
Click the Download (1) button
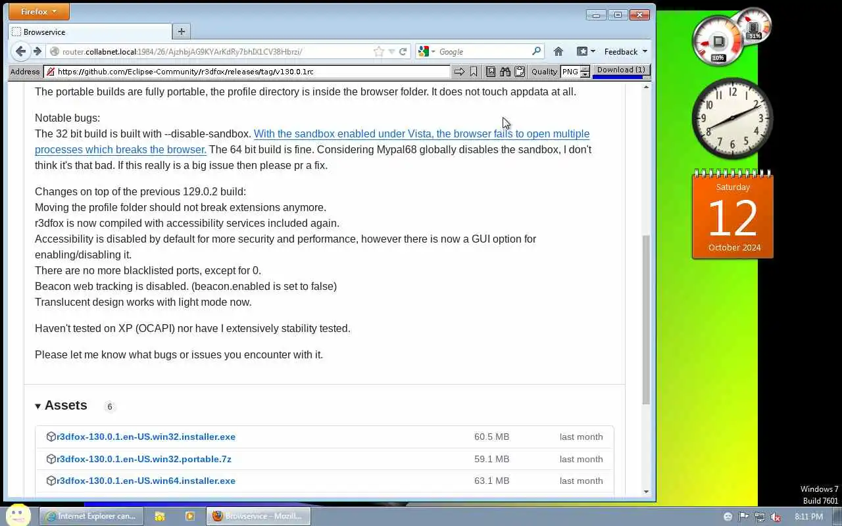pos(621,70)
